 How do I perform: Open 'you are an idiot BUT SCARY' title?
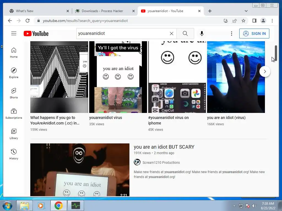164,147
